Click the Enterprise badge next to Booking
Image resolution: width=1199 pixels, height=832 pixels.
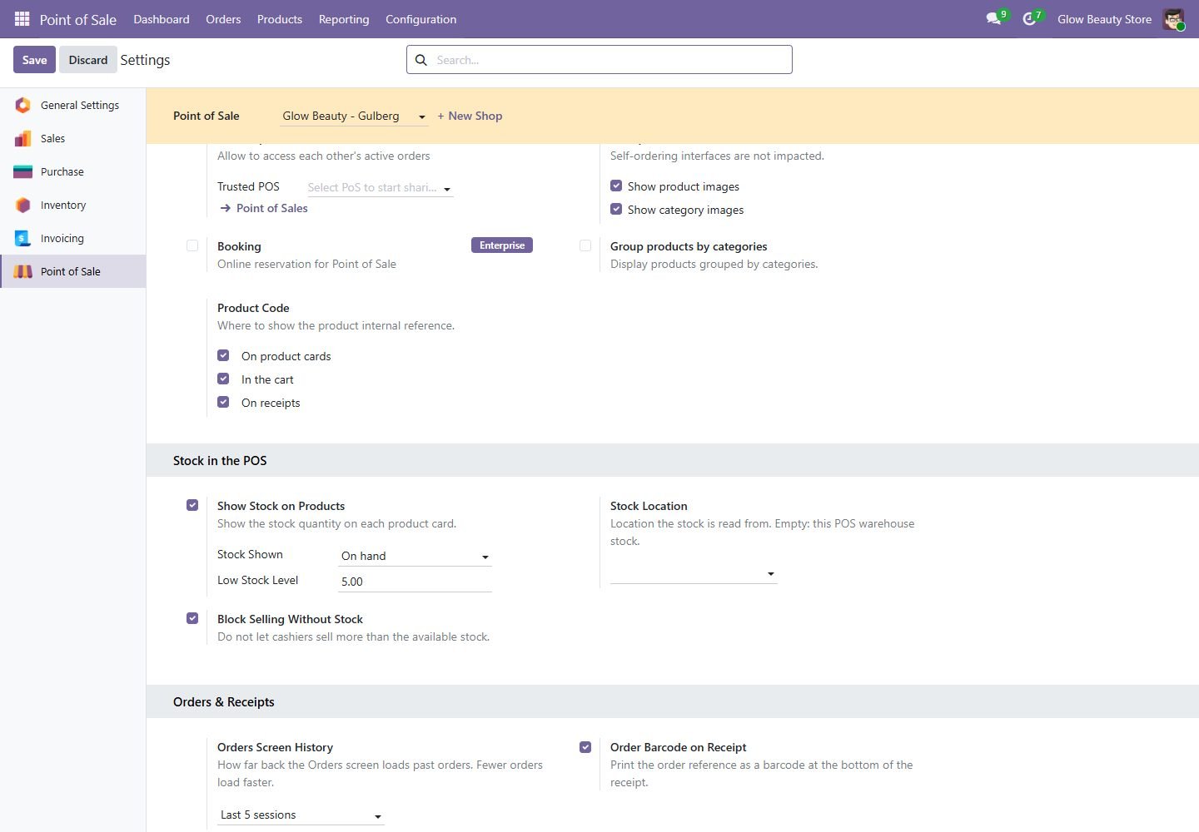pos(502,245)
